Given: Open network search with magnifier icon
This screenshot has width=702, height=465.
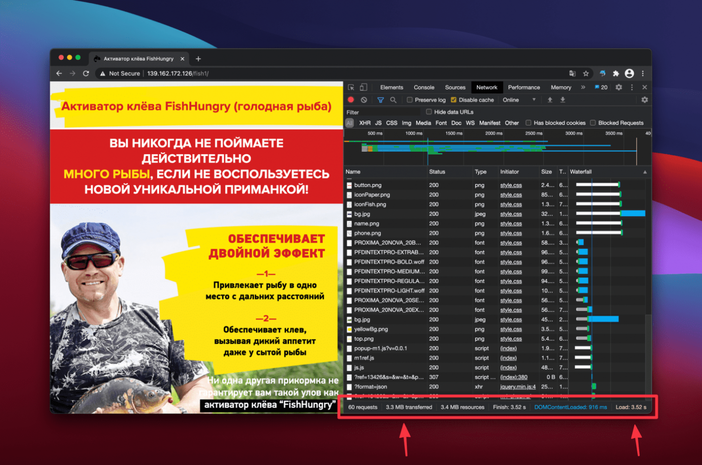Looking at the screenshot, I should coord(393,100).
